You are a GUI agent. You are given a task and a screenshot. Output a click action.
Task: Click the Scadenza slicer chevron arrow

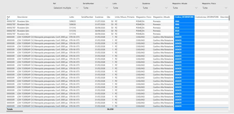click(x=166, y=8)
